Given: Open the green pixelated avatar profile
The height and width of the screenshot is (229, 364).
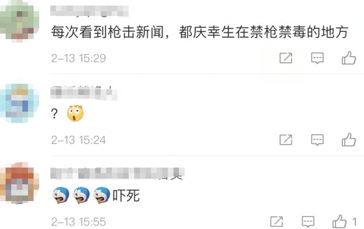Looking at the screenshot, I should tap(19, 22).
